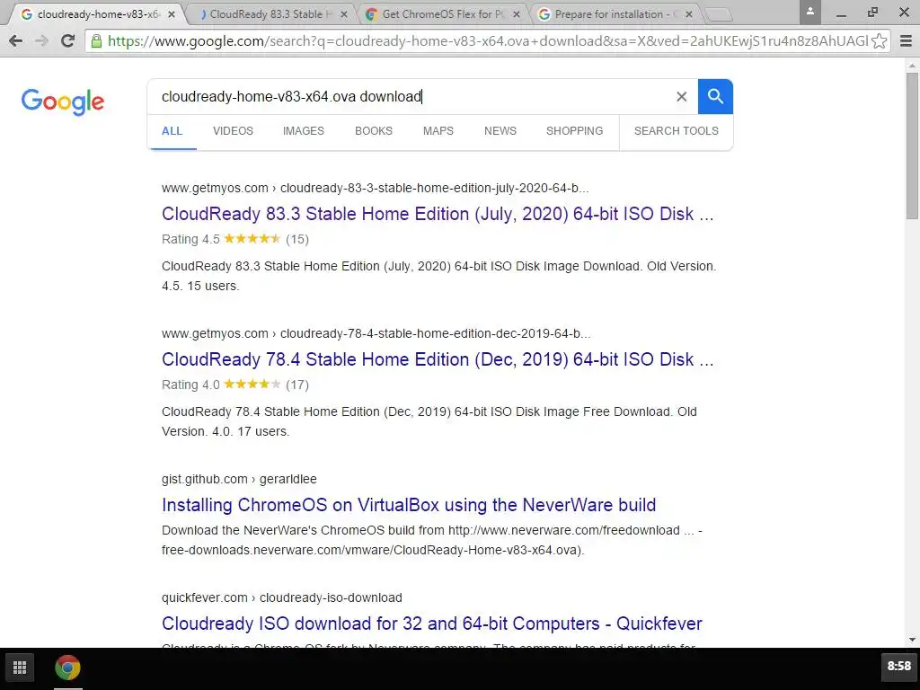Viewport: 920px width, 690px height.
Task: Switch to Prepare for installation tab
Action: 613,14
